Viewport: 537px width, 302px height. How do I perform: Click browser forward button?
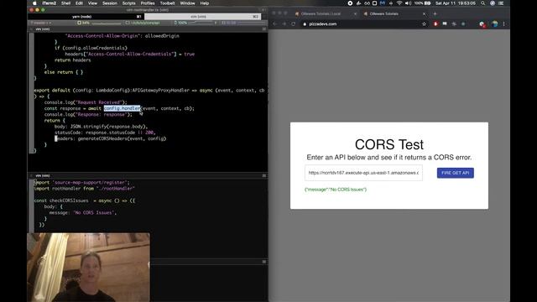284,24
